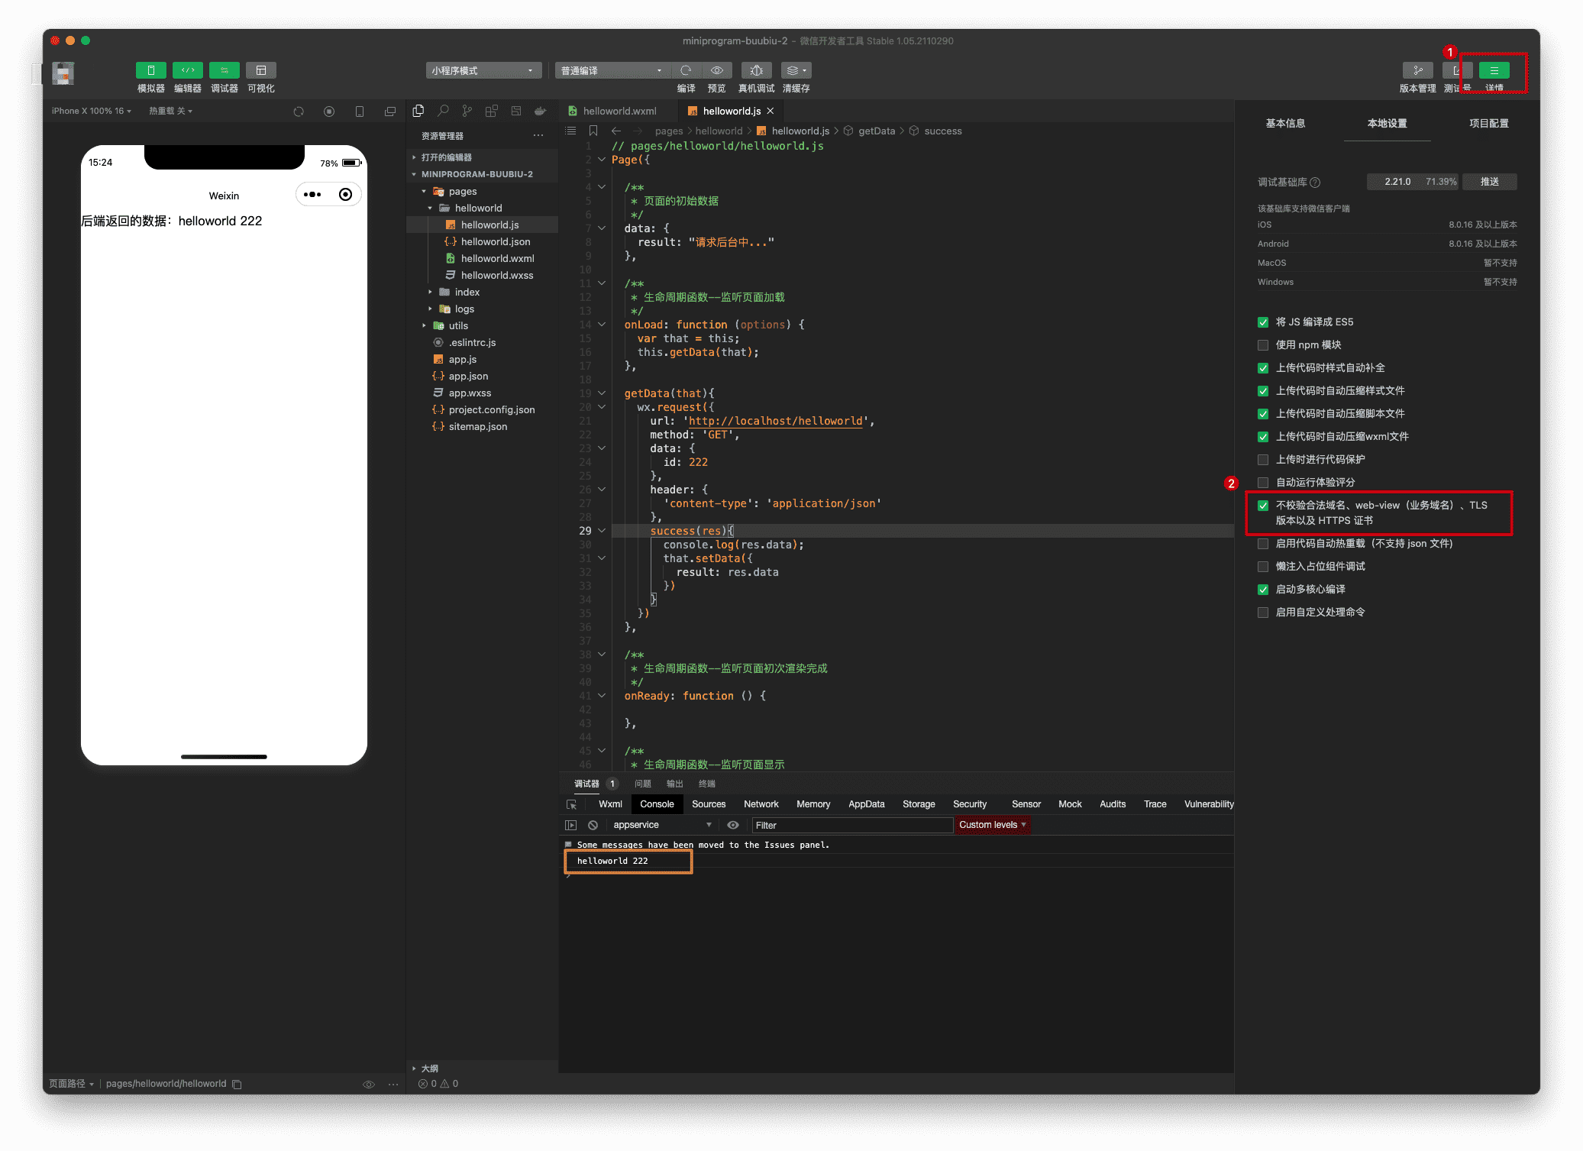1583x1151 pixels.
Task: Open 真机调试 remote debug icon
Action: (756, 70)
